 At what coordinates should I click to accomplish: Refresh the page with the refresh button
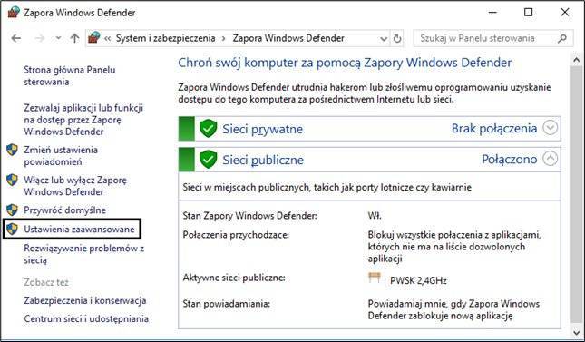click(397, 38)
